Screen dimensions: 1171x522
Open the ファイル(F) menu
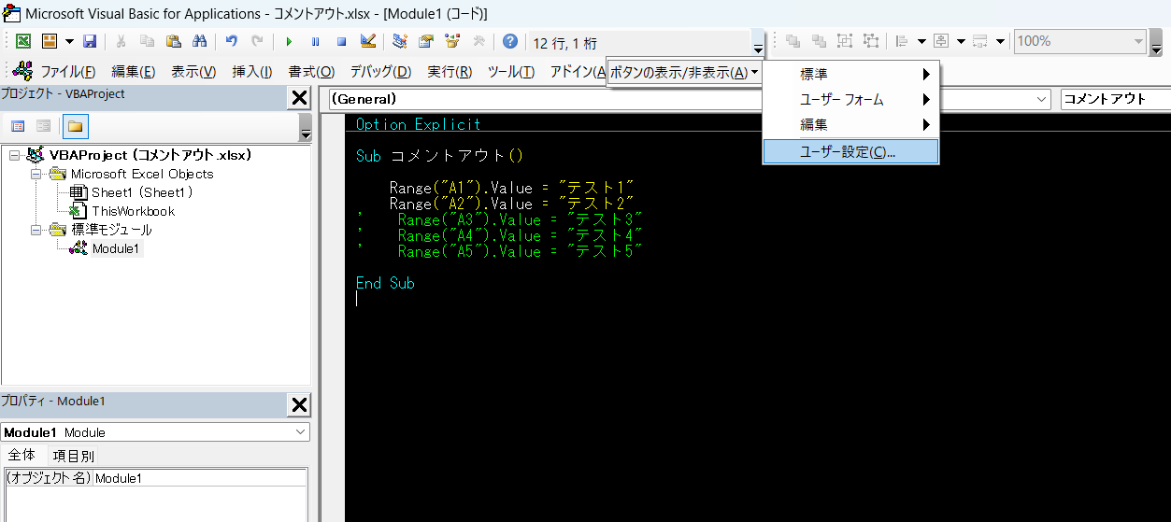[68, 72]
